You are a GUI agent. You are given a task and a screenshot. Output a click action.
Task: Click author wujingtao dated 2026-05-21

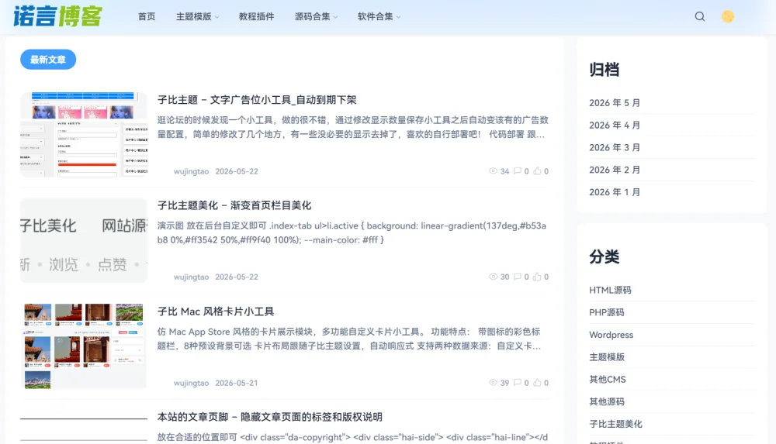(191, 383)
